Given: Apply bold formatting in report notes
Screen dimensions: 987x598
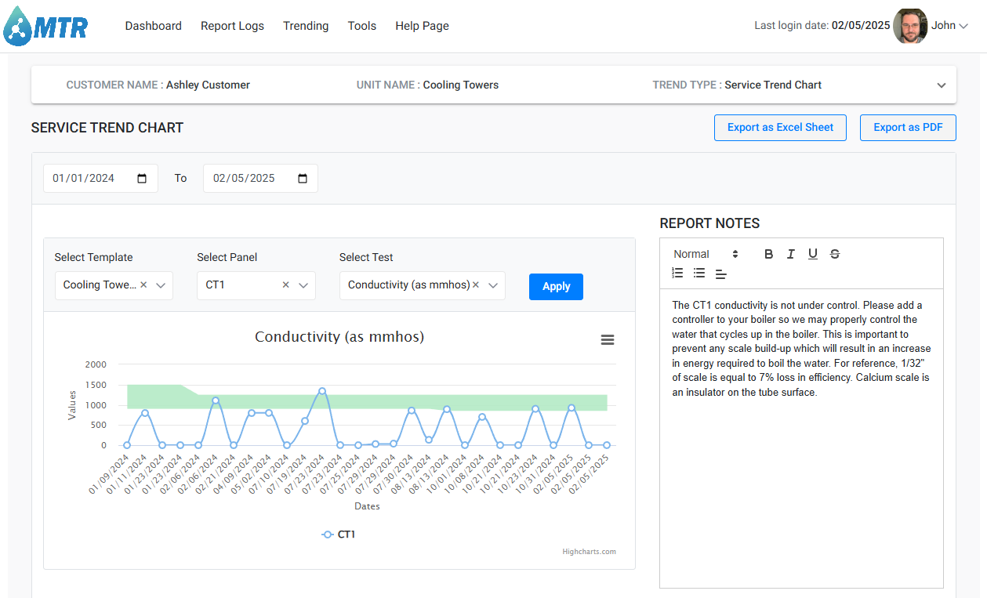Looking at the screenshot, I should (768, 253).
